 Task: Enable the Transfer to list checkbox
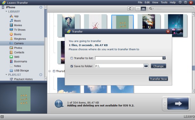point(72,58)
